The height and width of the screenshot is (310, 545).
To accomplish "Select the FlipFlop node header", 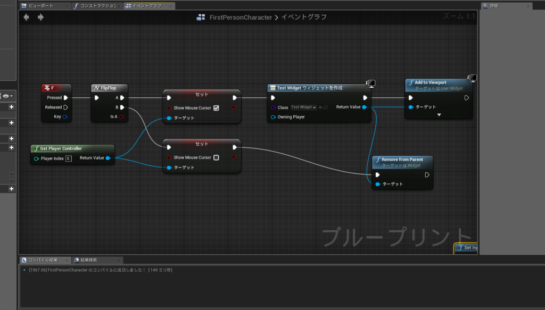I will point(109,88).
